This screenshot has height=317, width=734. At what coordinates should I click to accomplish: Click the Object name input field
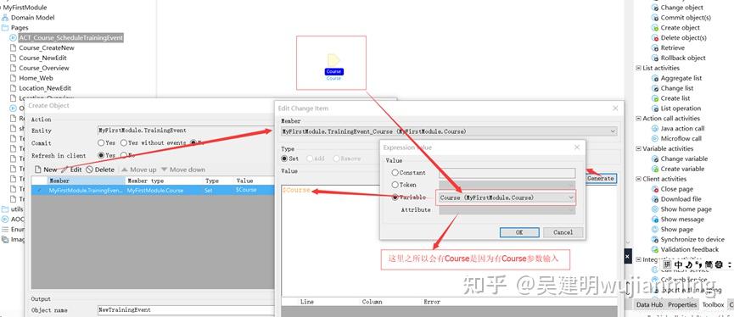186,310
